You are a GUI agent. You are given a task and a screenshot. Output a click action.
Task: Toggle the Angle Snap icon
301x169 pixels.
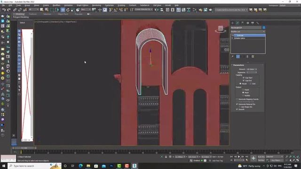coord(116,10)
